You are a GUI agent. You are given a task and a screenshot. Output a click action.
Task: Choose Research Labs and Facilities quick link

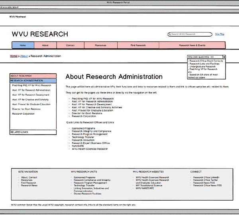pyautogui.click(x=204, y=64)
